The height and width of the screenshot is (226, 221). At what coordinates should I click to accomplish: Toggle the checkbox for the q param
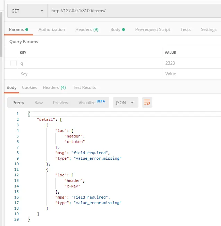[x=14, y=63]
